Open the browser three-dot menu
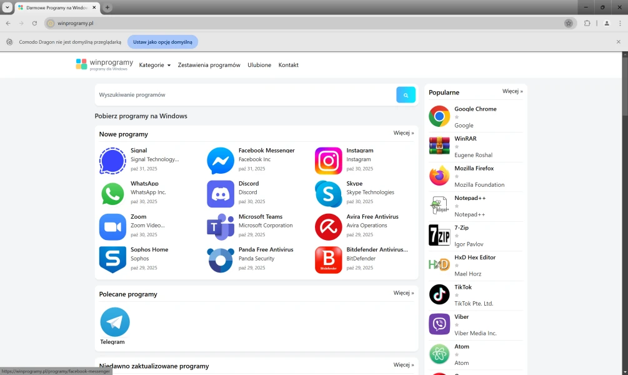The width and height of the screenshot is (628, 375). click(621, 23)
